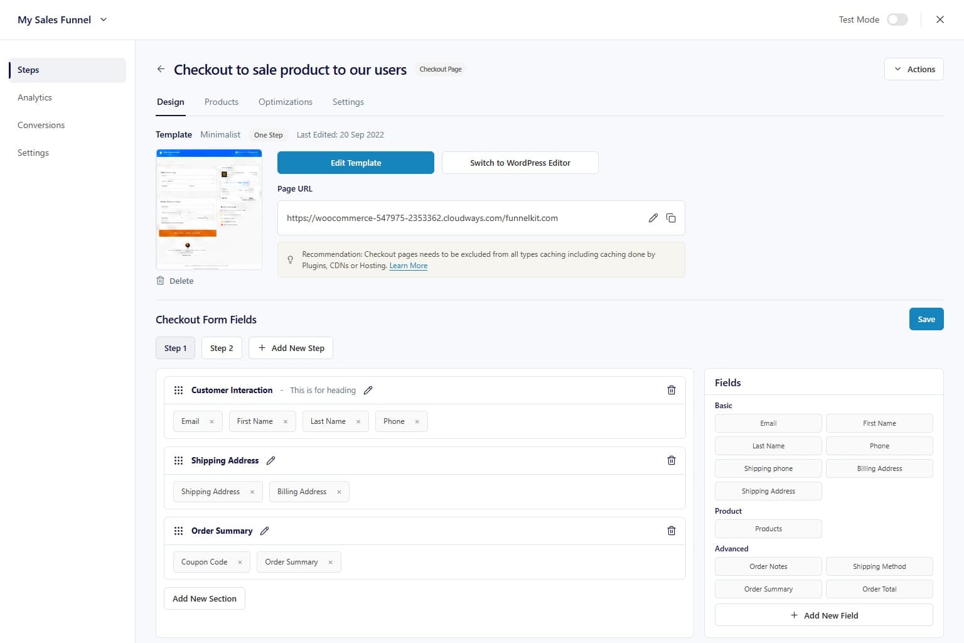Select Order Total field

point(879,589)
